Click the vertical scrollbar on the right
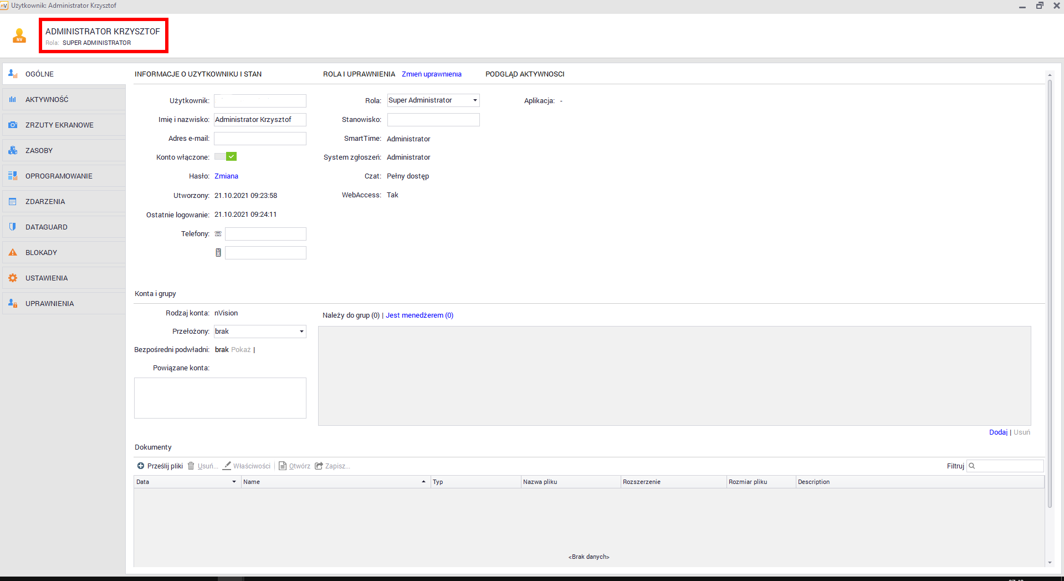1064x581 pixels. [1050, 294]
